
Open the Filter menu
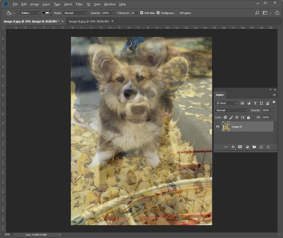(x=79, y=4)
